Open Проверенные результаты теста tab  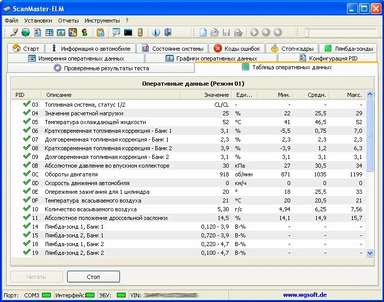101,68
